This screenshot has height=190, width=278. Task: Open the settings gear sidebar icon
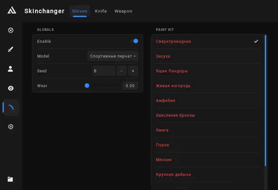coord(11,127)
